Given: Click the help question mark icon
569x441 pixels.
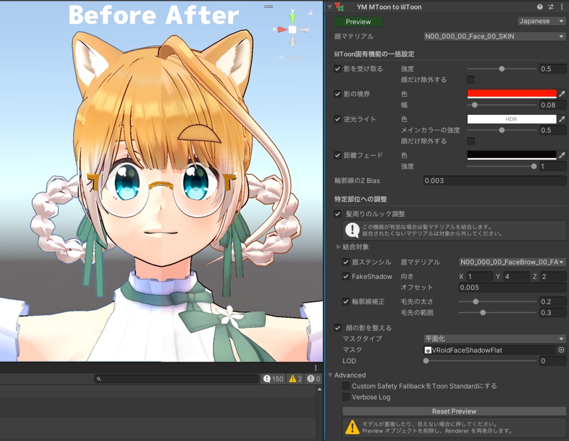Looking at the screenshot, I should pyautogui.click(x=540, y=7).
